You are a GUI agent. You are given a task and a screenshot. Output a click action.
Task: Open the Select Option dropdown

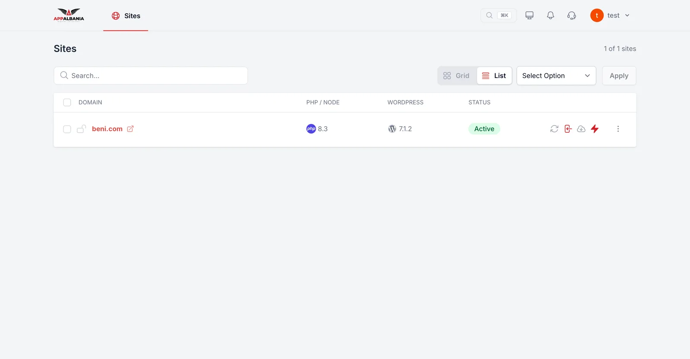click(x=556, y=76)
